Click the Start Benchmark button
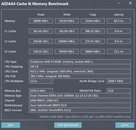Image resolution: width=136 pixels, height=130 pixels. [x=68, y=125]
